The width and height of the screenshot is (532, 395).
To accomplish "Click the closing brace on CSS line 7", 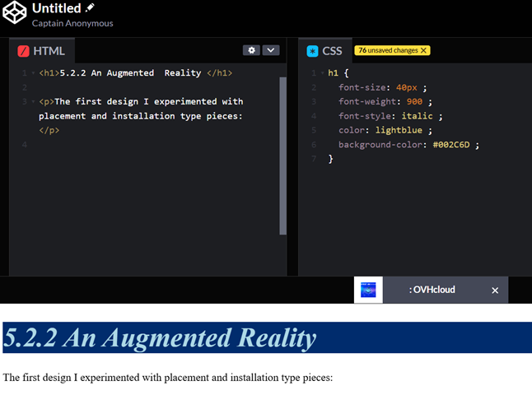I will pos(330,159).
